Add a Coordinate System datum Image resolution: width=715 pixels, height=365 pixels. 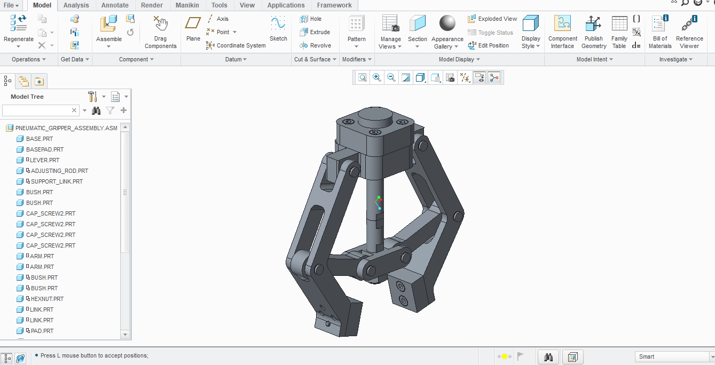(235, 45)
